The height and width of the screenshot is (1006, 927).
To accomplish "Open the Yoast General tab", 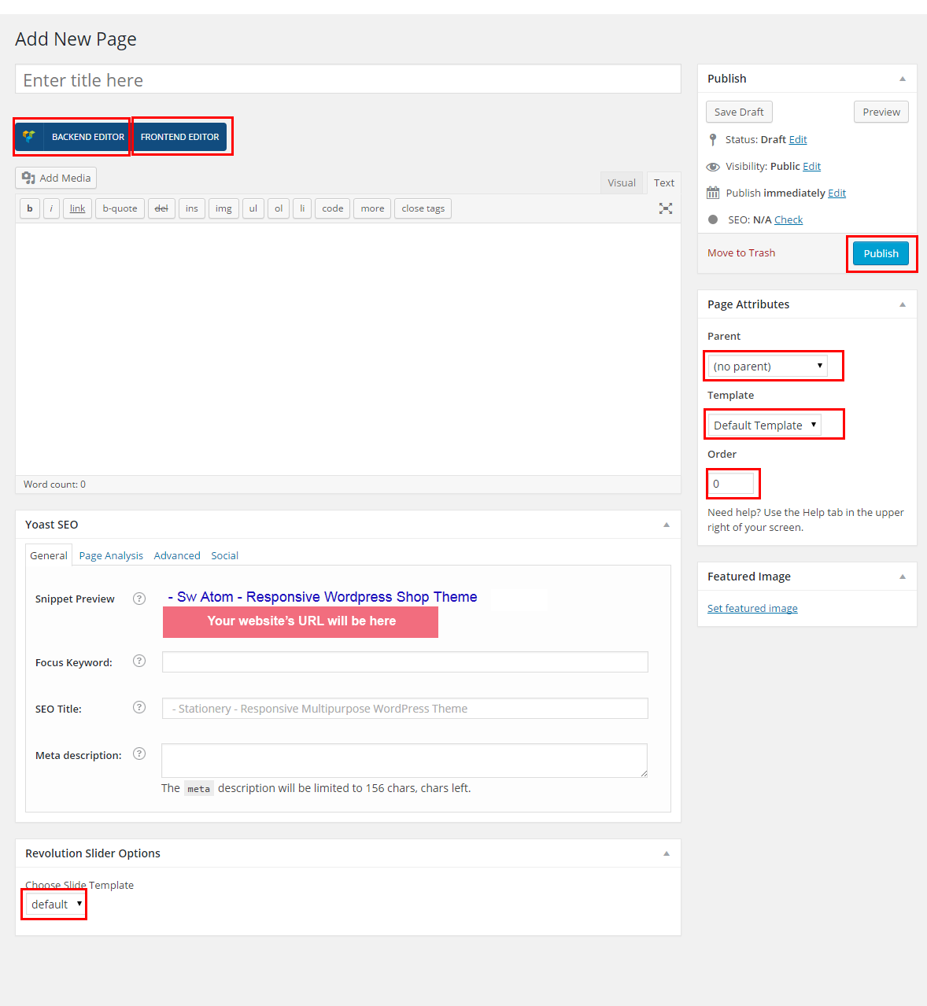I will [x=49, y=555].
